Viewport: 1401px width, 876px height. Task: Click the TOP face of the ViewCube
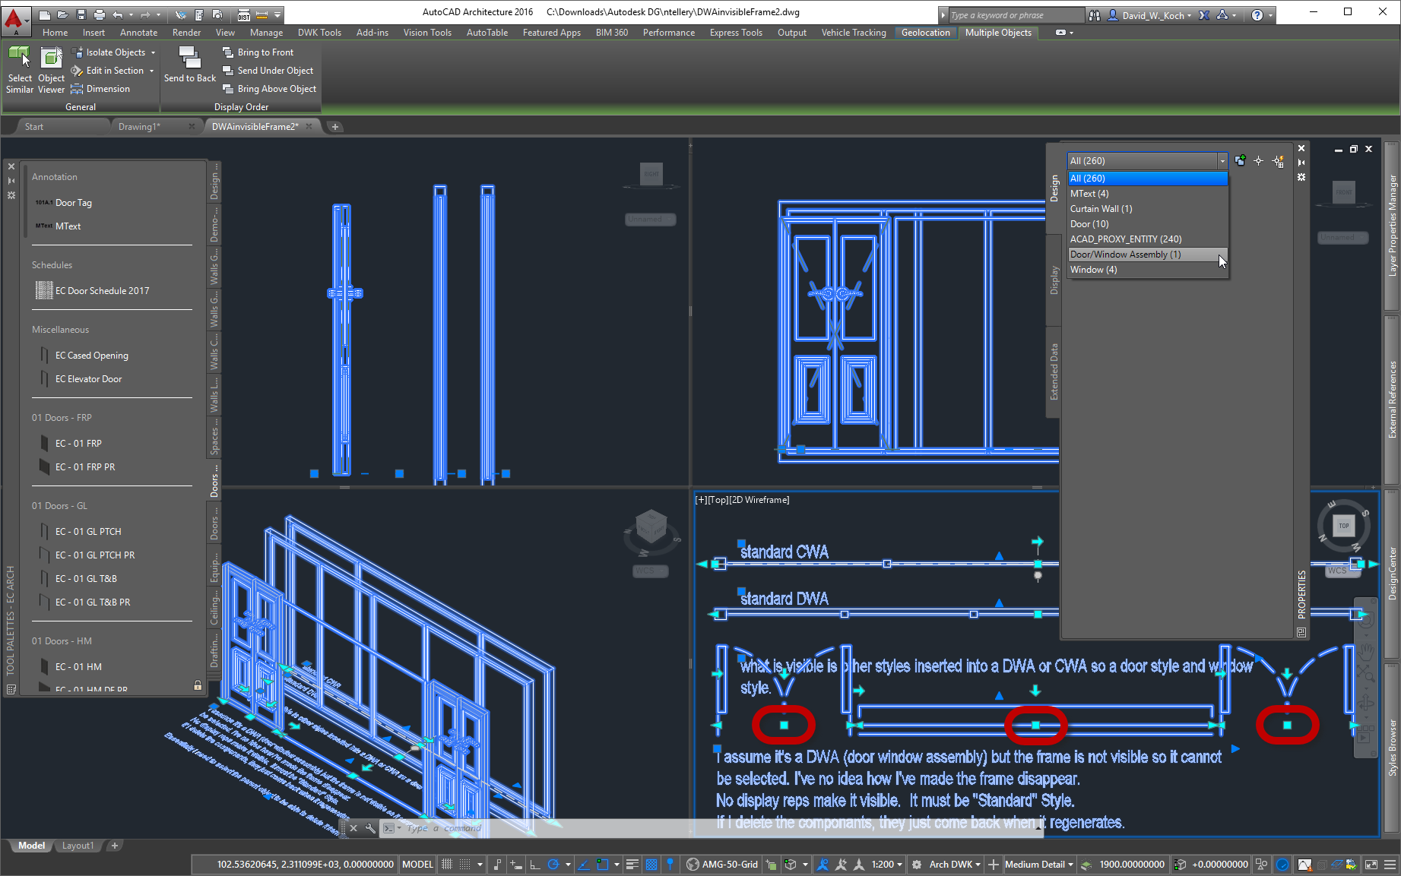point(1344,525)
